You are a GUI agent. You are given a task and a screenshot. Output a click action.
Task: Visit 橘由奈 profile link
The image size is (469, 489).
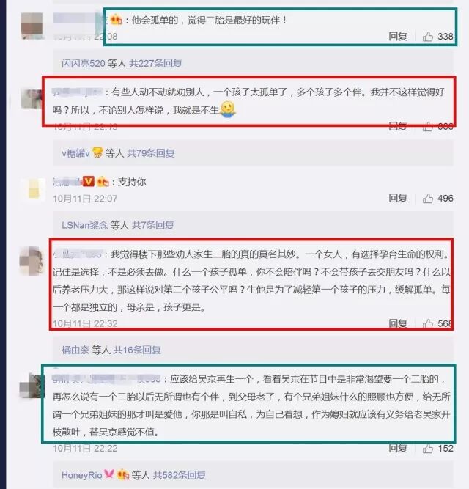click(75, 350)
